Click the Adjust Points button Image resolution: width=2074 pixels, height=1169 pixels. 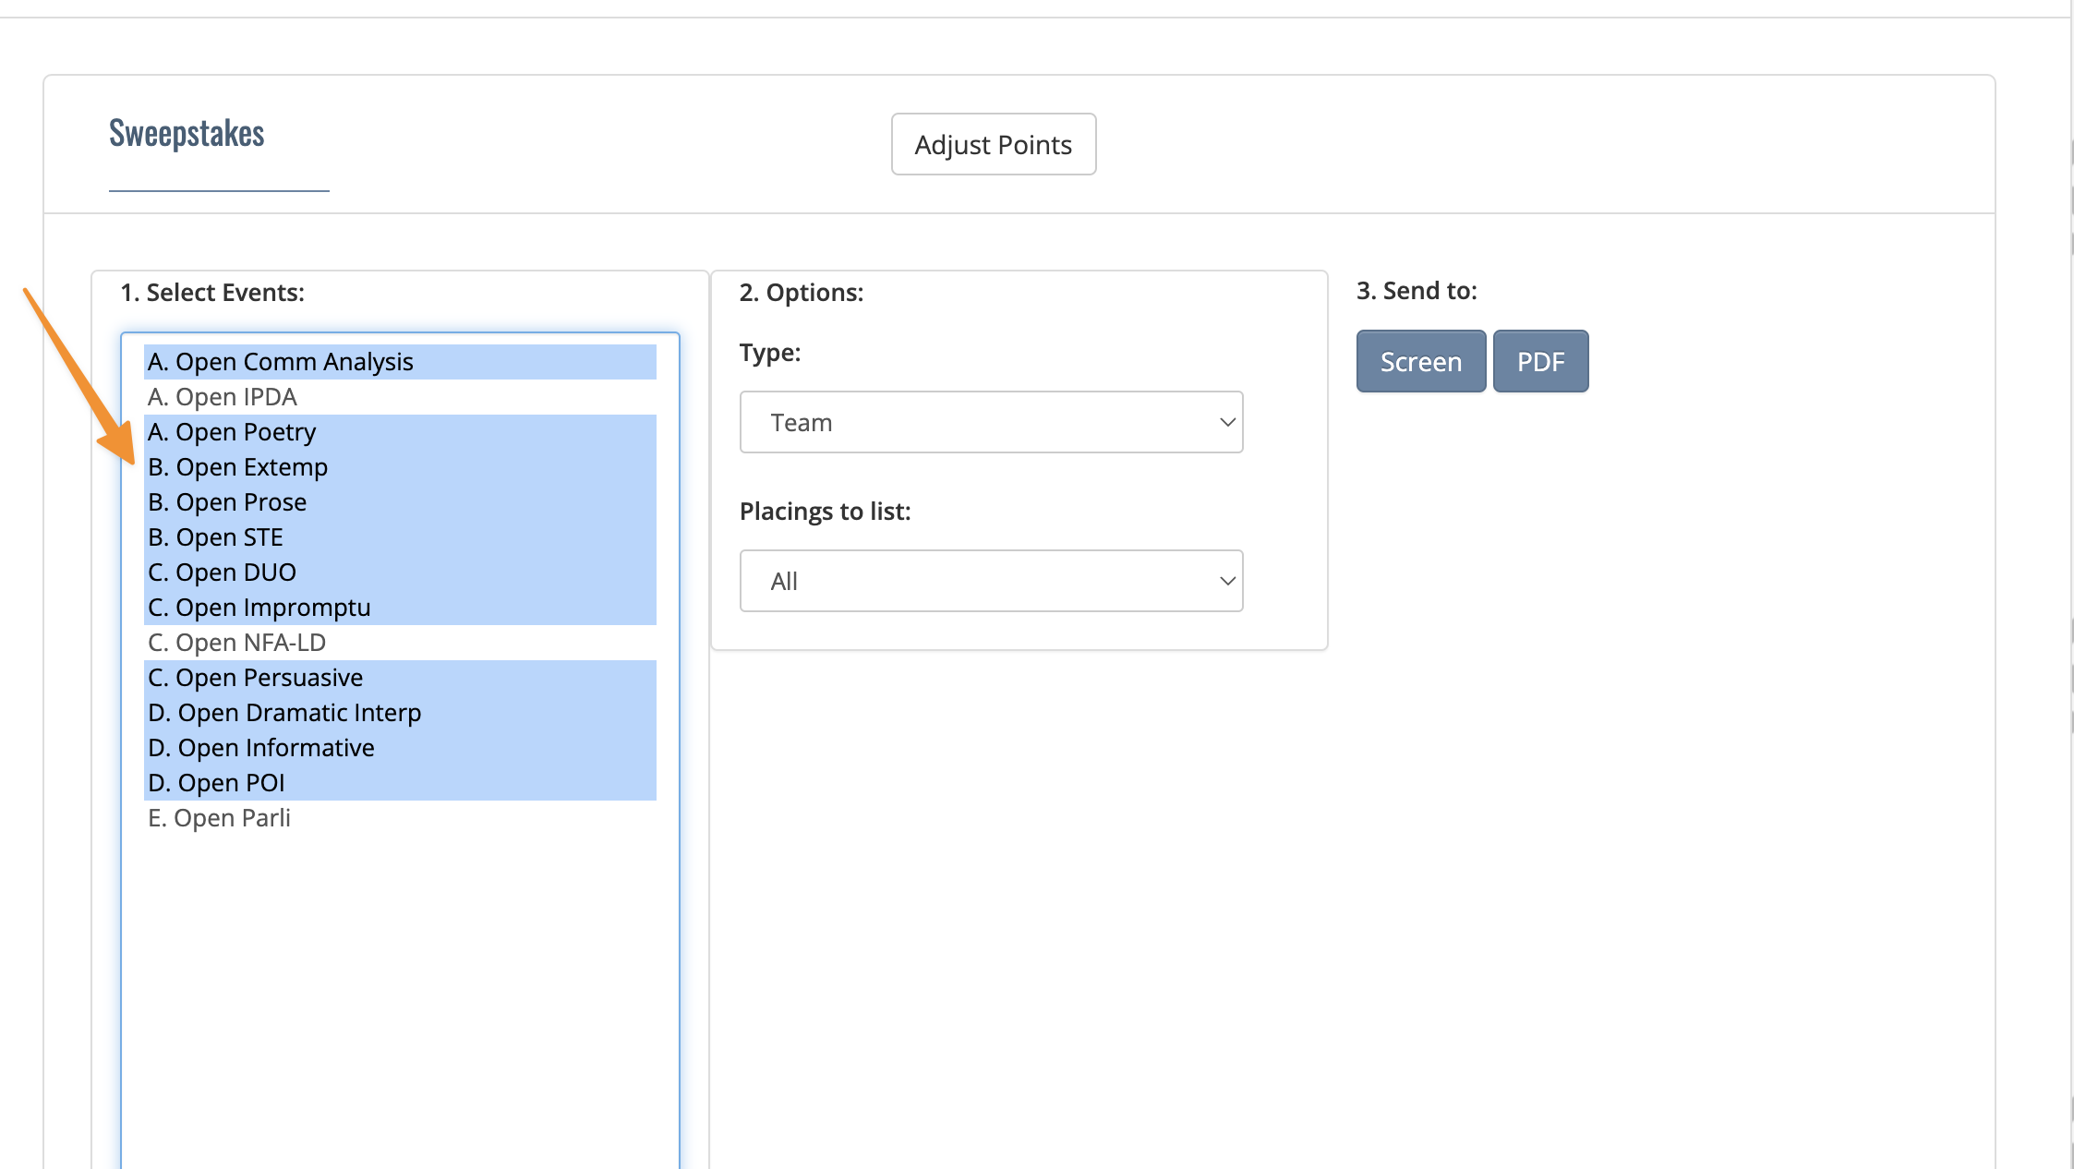(x=993, y=144)
